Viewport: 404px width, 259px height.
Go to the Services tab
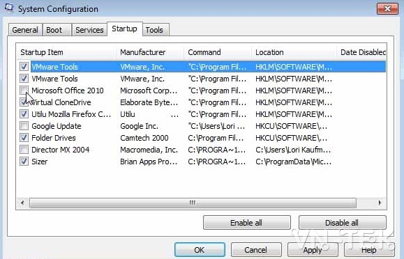(x=89, y=30)
